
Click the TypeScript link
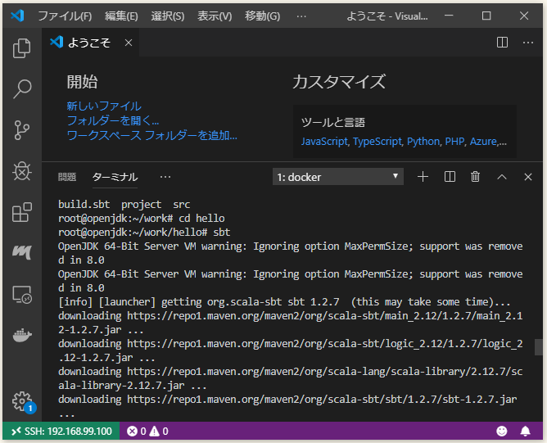[x=377, y=142]
